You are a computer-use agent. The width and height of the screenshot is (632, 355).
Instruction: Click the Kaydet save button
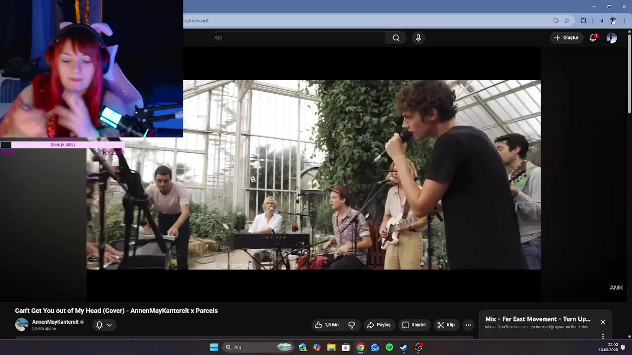414,325
